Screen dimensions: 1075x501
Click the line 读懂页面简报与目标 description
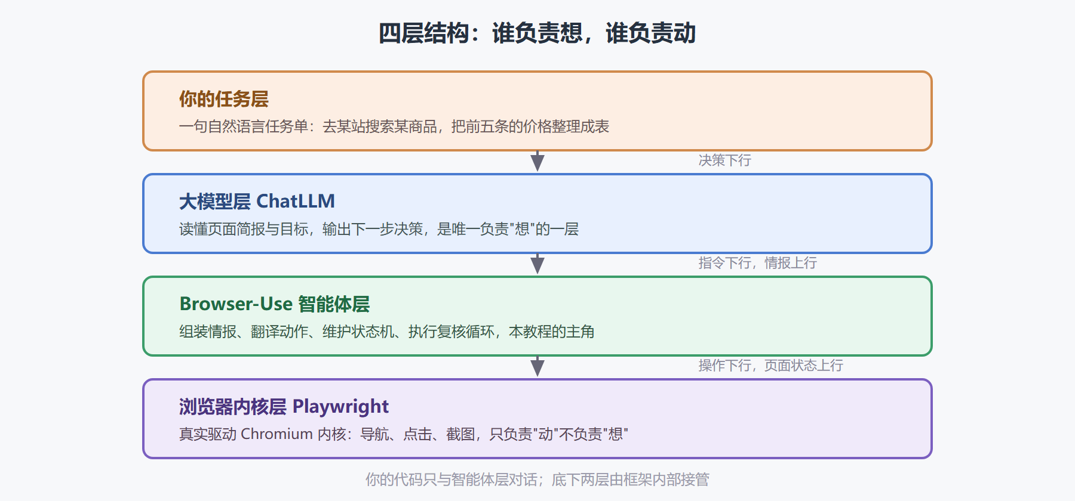coord(379,229)
